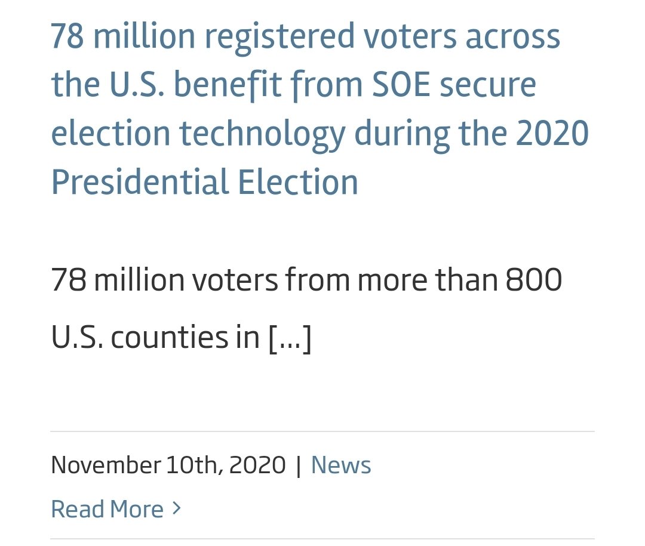The image size is (645, 546).
Task: Click the "[...]" ellipsis in the excerpt
Action: [290, 338]
